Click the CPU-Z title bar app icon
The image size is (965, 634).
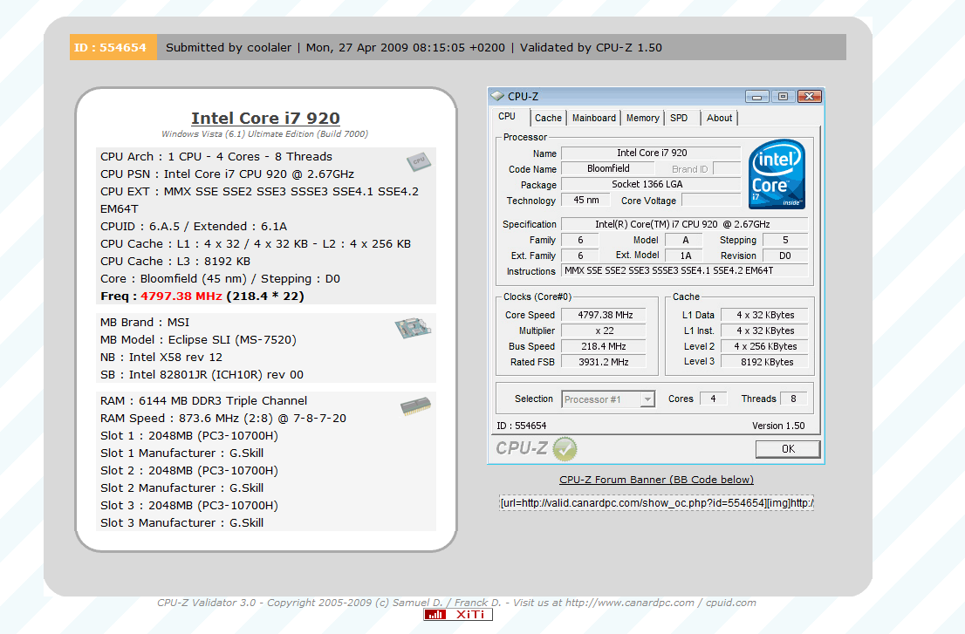[x=497, y=96]
